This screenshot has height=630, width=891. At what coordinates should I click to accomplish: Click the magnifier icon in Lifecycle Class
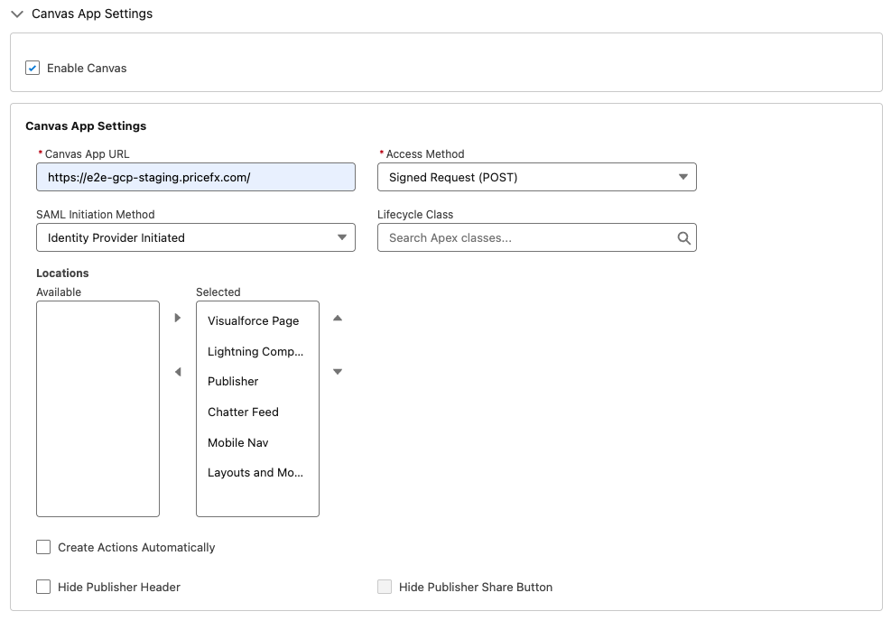click(683, 238)
